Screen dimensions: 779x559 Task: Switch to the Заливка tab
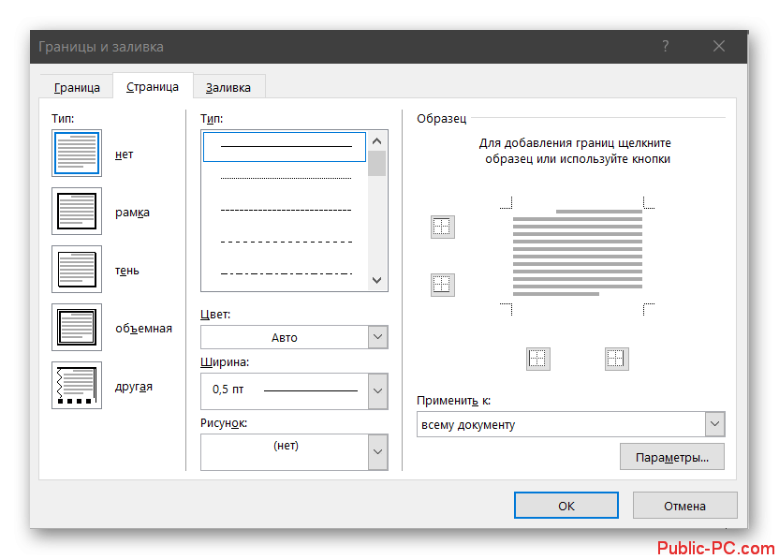point(228,87)
